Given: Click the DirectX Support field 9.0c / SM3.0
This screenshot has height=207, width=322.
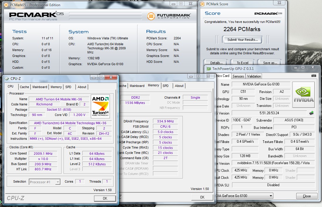Looking at the screenshot, I should pyautogui.click(x=302, y=134).
